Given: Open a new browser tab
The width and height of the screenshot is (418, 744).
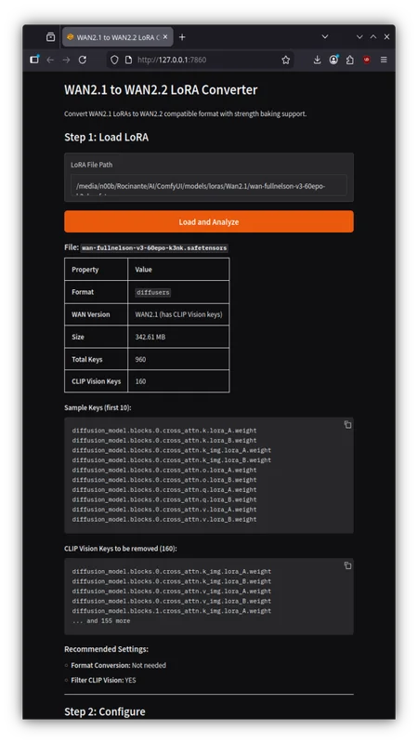Looking at the screenshot, I should coord(182,37).
